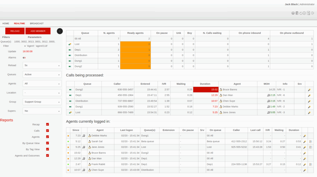Open the Reload interval dropdown showing 5s
Viewport: 317px width, 177px height.
click(42, 65)
